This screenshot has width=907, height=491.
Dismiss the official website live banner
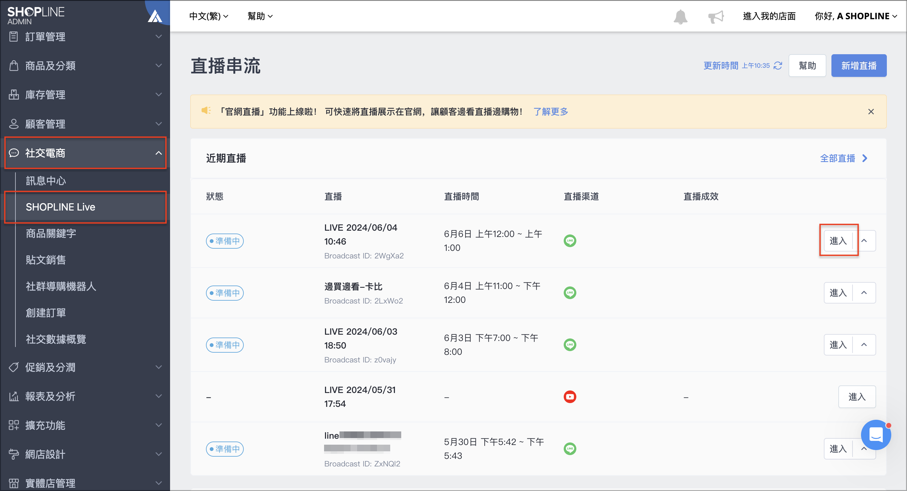[x=871, y=112]
